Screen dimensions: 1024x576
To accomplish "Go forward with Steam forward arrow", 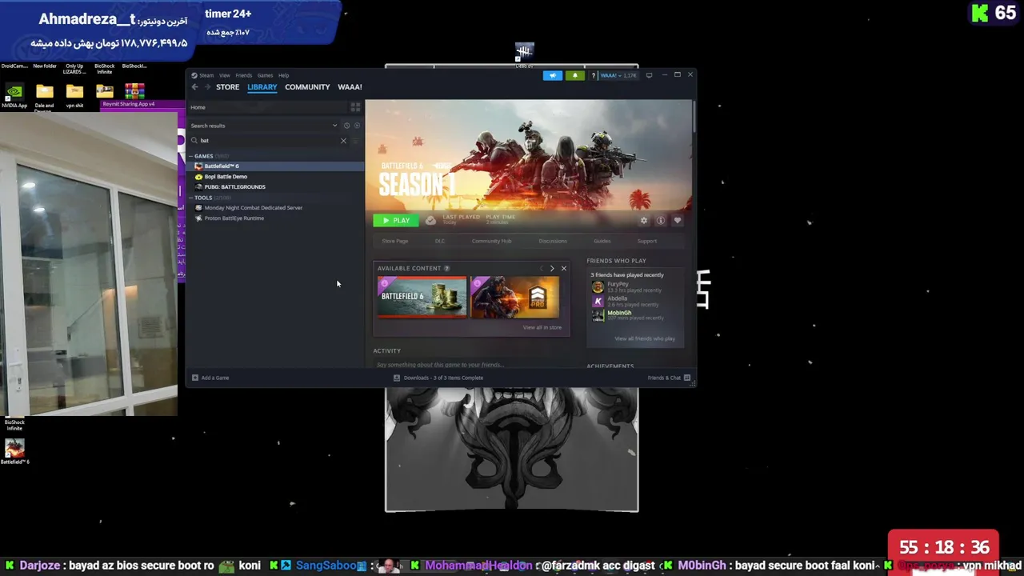I will [x=207, y=87].
